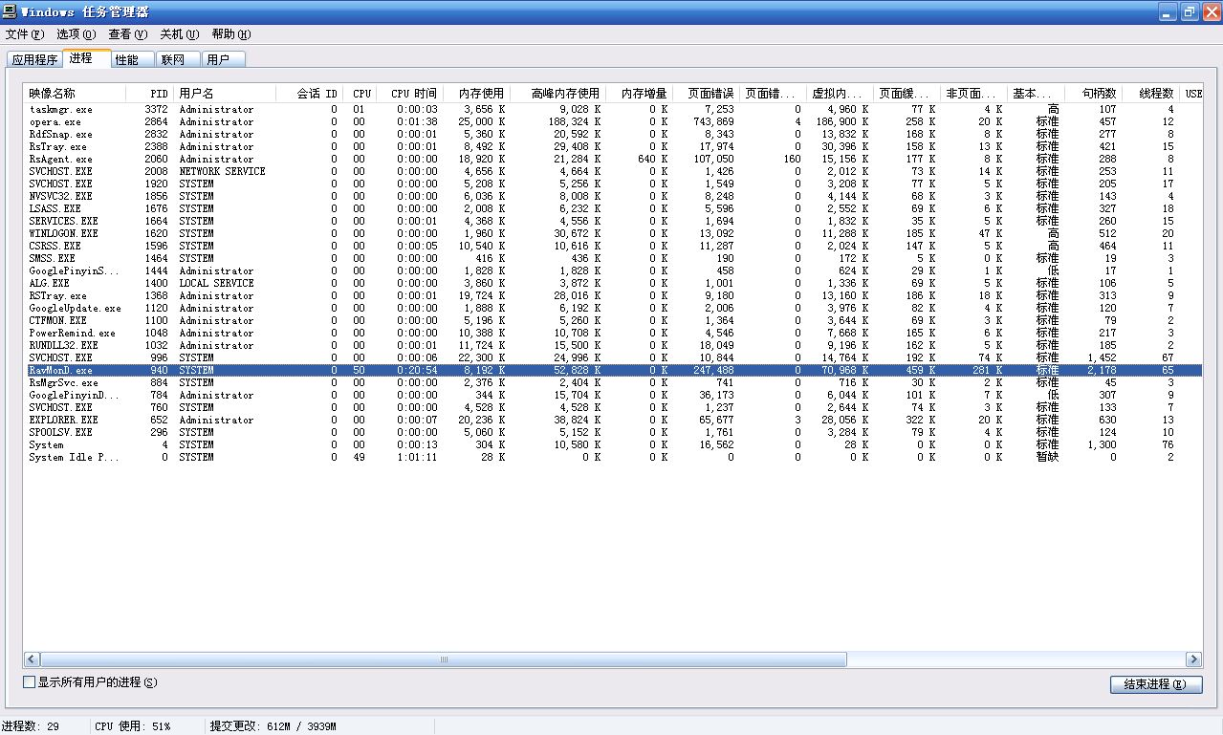Select the opera.exe process row
The width and height of the screenshot is (1223, 735).
coord(55,122)
